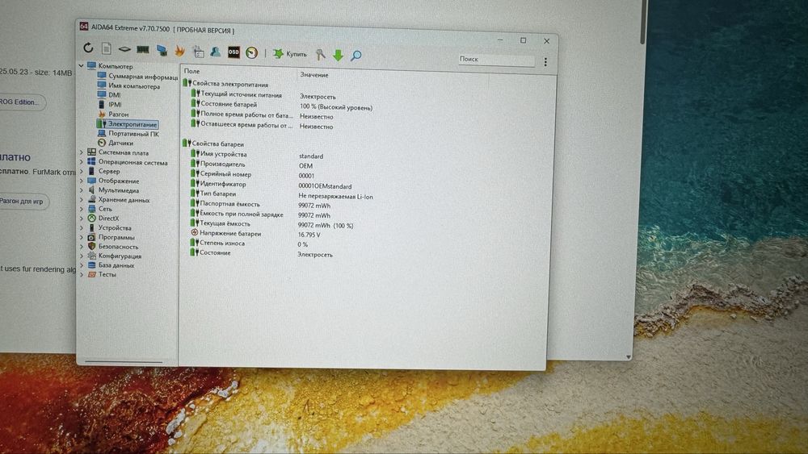The height and width of the screenshot is (454, 808).
Task: Click the green download arrow icon
Action: tap(338, 55)
